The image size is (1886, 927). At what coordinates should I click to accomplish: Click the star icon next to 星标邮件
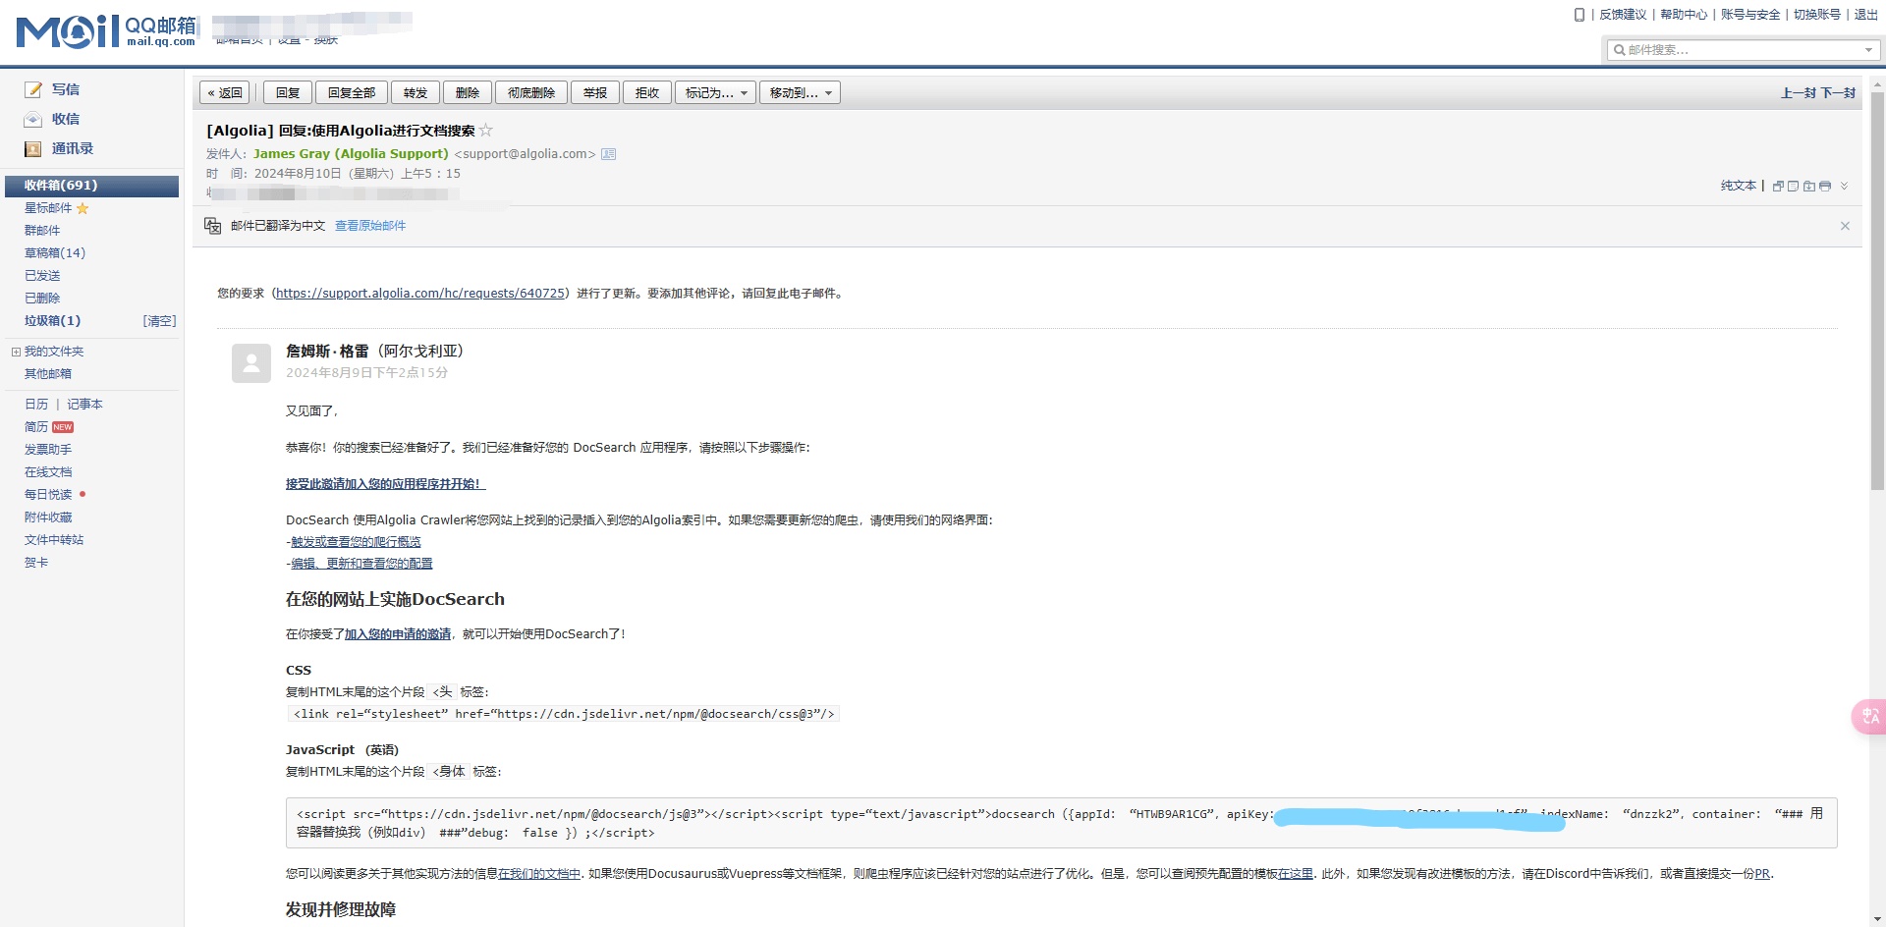tap(83, 208)
